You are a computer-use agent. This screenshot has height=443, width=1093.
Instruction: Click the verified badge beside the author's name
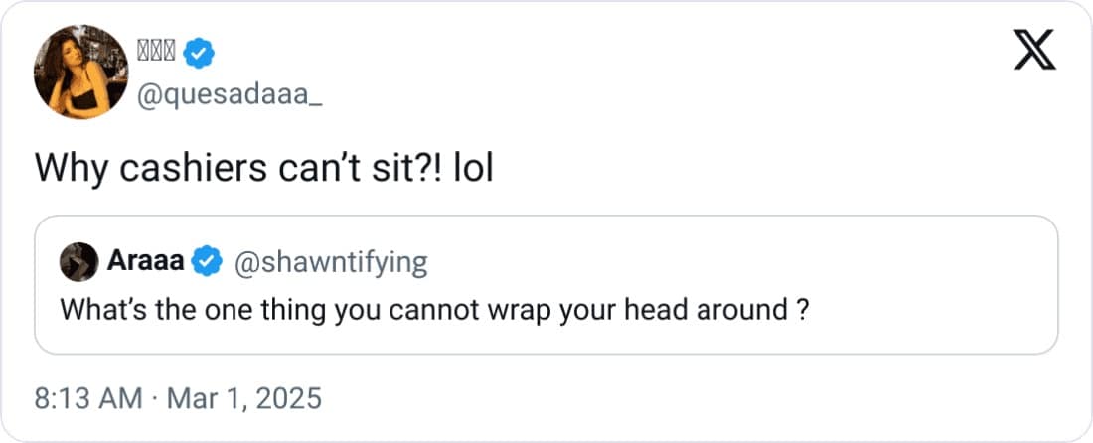pyautogui.click(x=201, y=52)
